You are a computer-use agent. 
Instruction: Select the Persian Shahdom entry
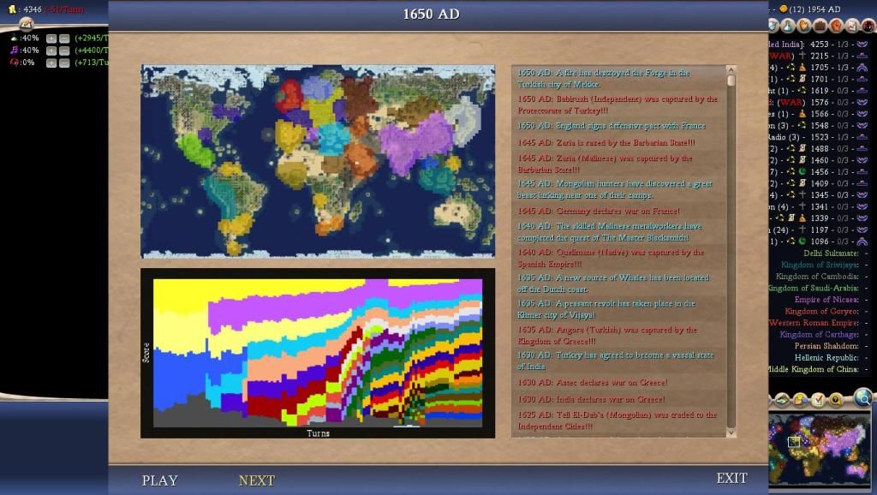(x=826, y=346)
